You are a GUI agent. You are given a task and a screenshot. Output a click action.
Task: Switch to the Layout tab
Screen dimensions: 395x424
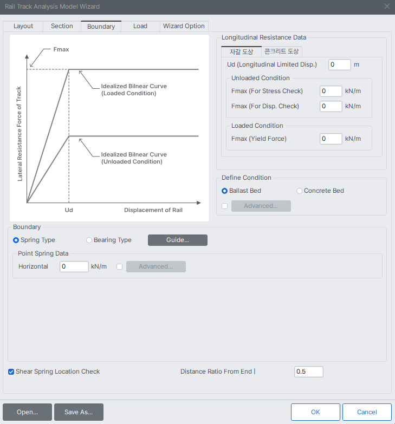click(23, 26)
